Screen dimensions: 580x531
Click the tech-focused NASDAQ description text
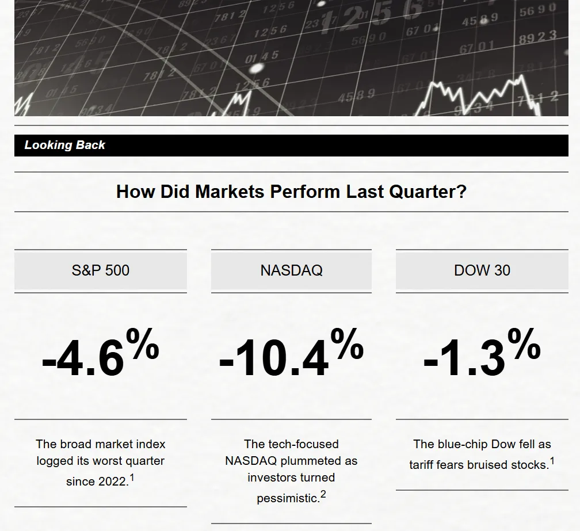(x=291, y=471)
